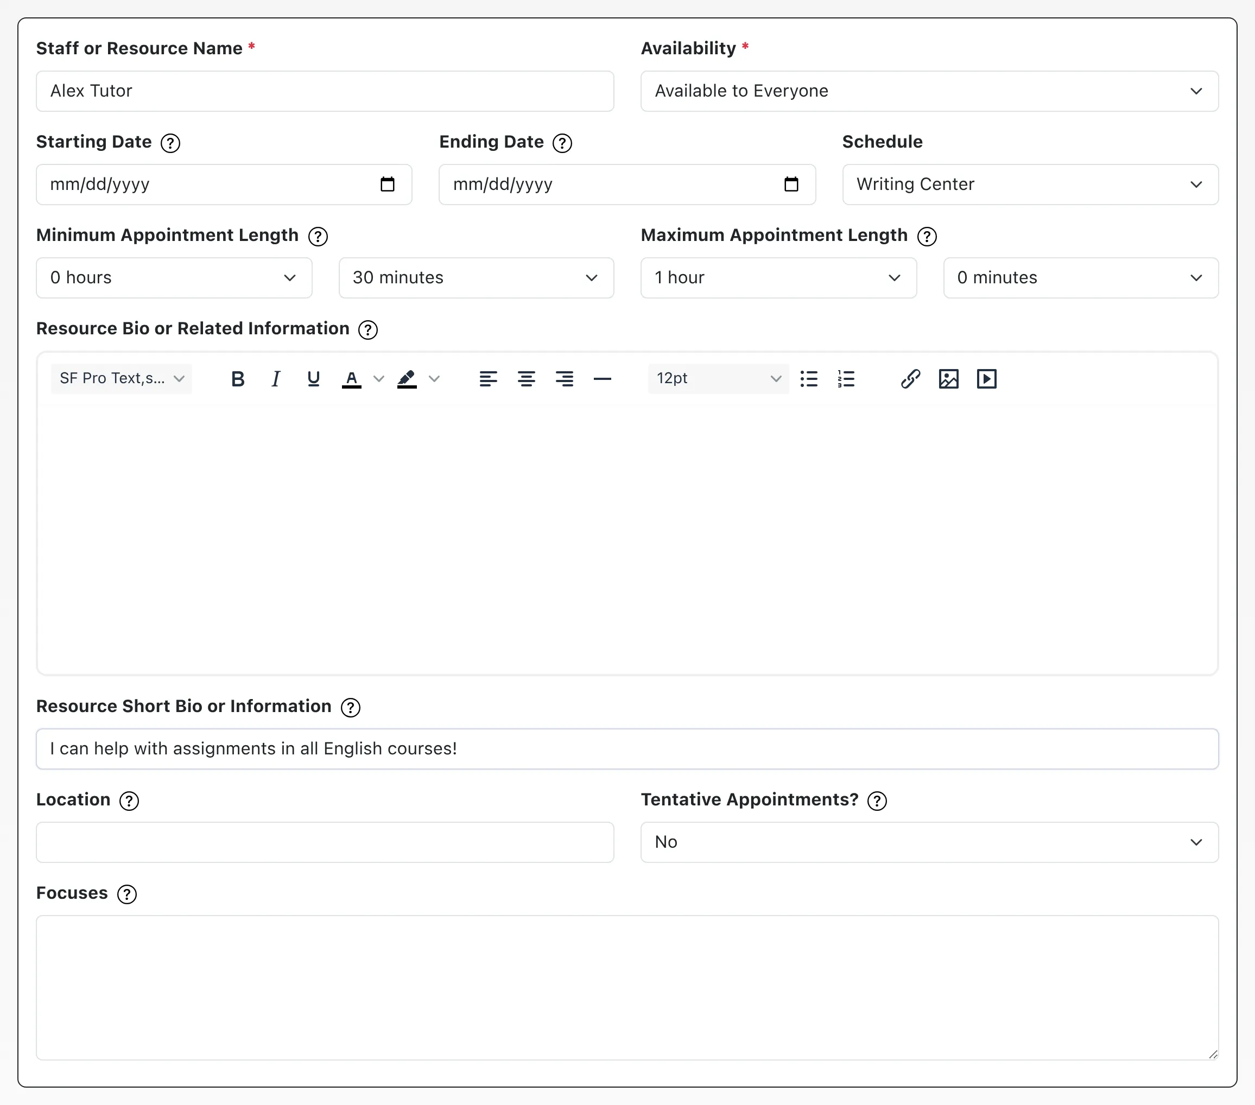The image size is (1255, 1105).
Task: Show help for Tentative Appointments
Action: [877, 801]
